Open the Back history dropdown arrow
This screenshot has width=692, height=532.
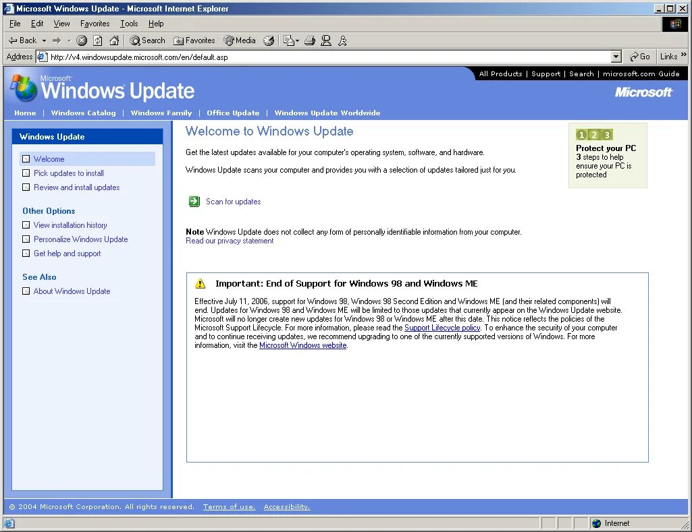44,40
